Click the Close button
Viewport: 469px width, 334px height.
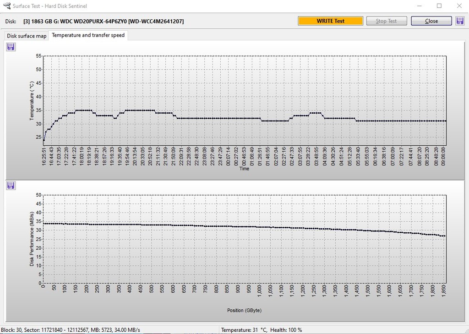click(431, 21)
